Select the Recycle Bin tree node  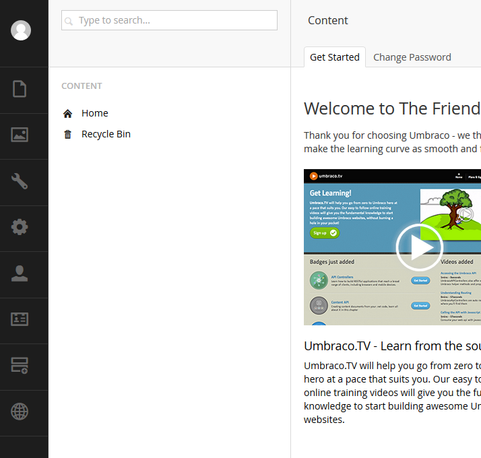click(106, 134)
